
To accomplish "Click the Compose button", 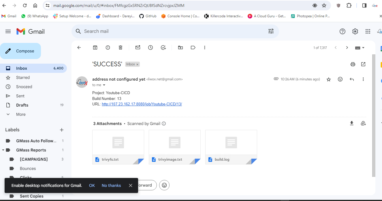I will click(x=20, y=51).
